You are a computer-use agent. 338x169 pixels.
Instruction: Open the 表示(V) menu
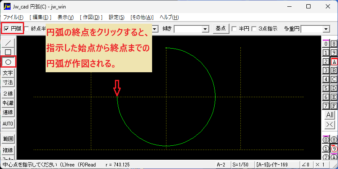[65, 17]
